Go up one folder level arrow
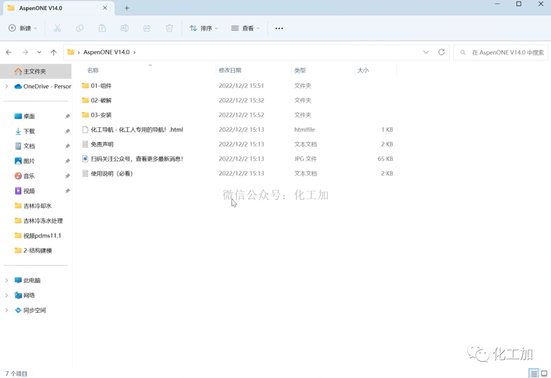 pos(54,53)
